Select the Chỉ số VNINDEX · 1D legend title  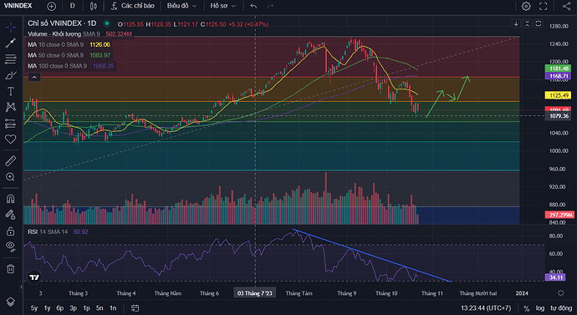(62, 23)
